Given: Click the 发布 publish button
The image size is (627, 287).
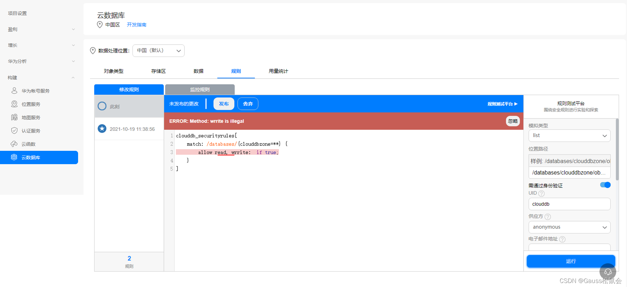Looking at the screenshot, I should coord(224,104).
